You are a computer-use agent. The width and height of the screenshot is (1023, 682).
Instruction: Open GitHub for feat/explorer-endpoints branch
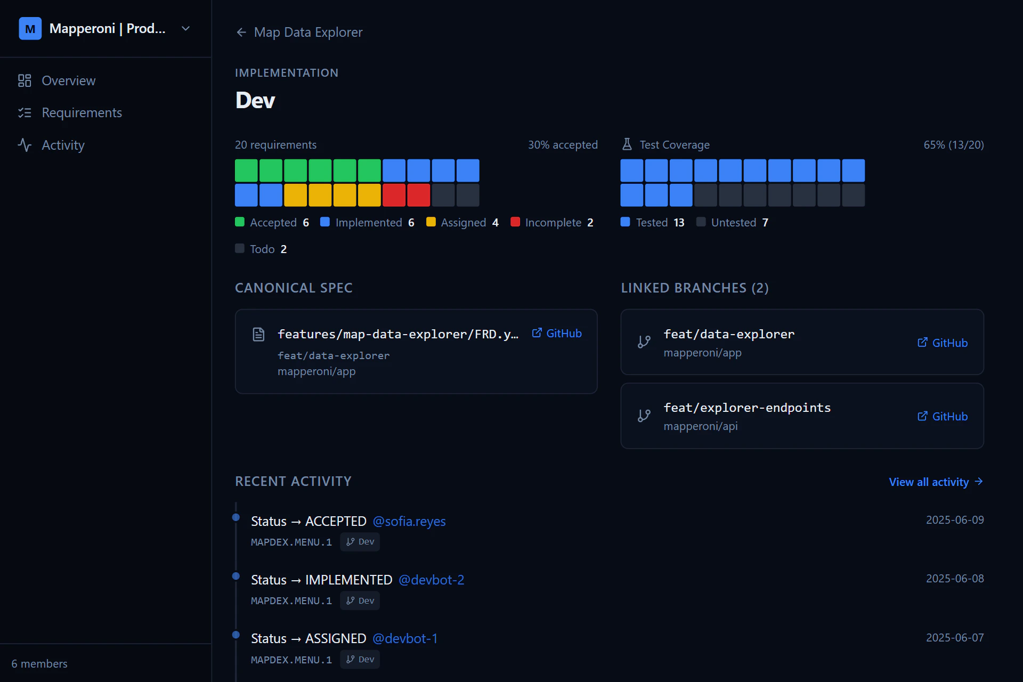(x=941, y=416)
